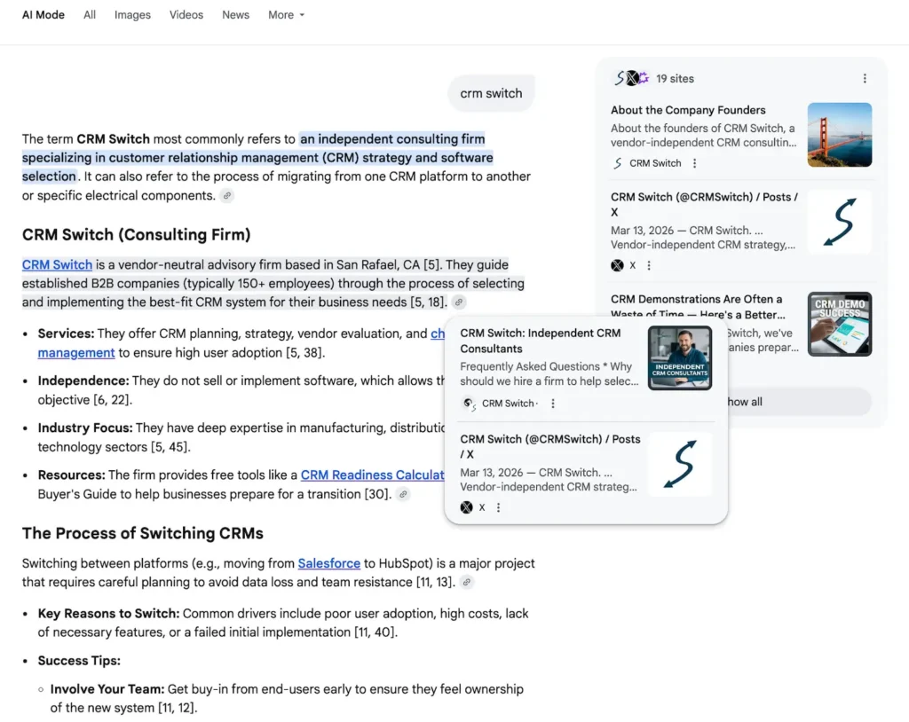Click the citation icon below the Switching CRMs paragraph
This screenshot has height=722, width=909.
467,582
